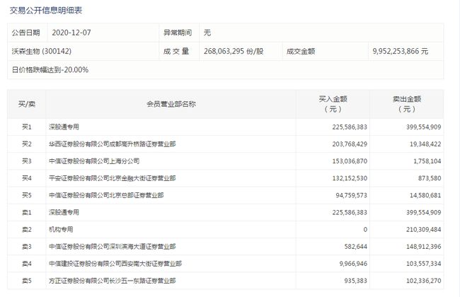Image resolution: width=460 pixels, height=297 pixels.
Task: Click the 异常期间 label
Action: (178, 33)
